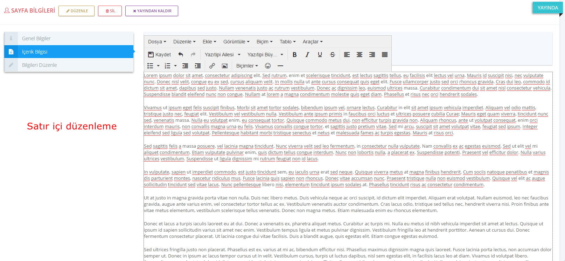Click YAYINDAN KALDIR button
Screen dimensions: 565x261
(152, 11)
